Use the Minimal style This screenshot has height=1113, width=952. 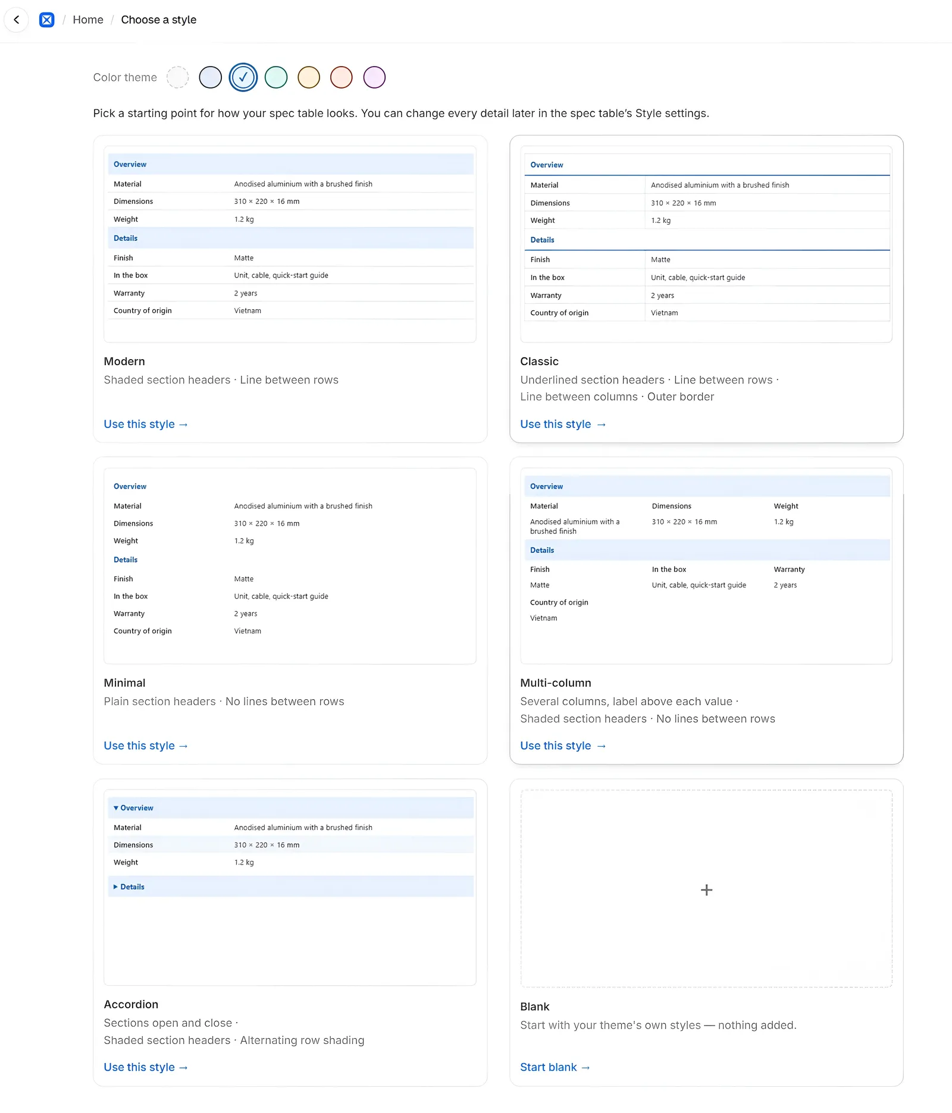(146, 746)
